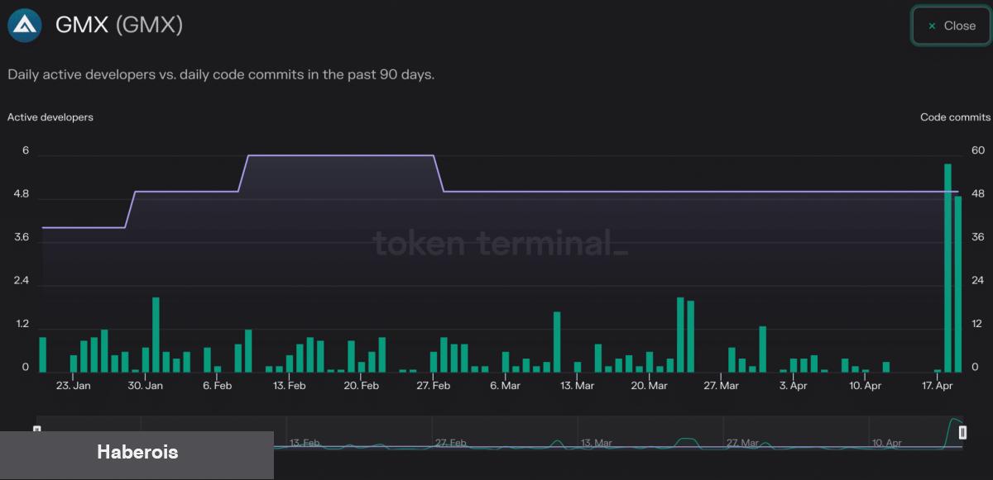Click the '6. Feb' x-axis date label
Image resolution: width=993 pixels, height=480 pixels.
[217, 386]
